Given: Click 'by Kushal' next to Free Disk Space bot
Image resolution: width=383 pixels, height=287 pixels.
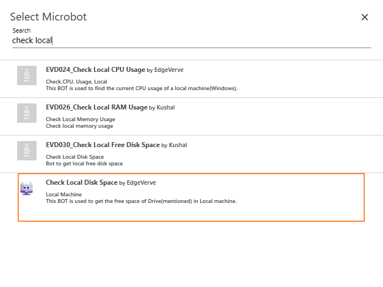Looking at the screenshot, I should point(174,145).
